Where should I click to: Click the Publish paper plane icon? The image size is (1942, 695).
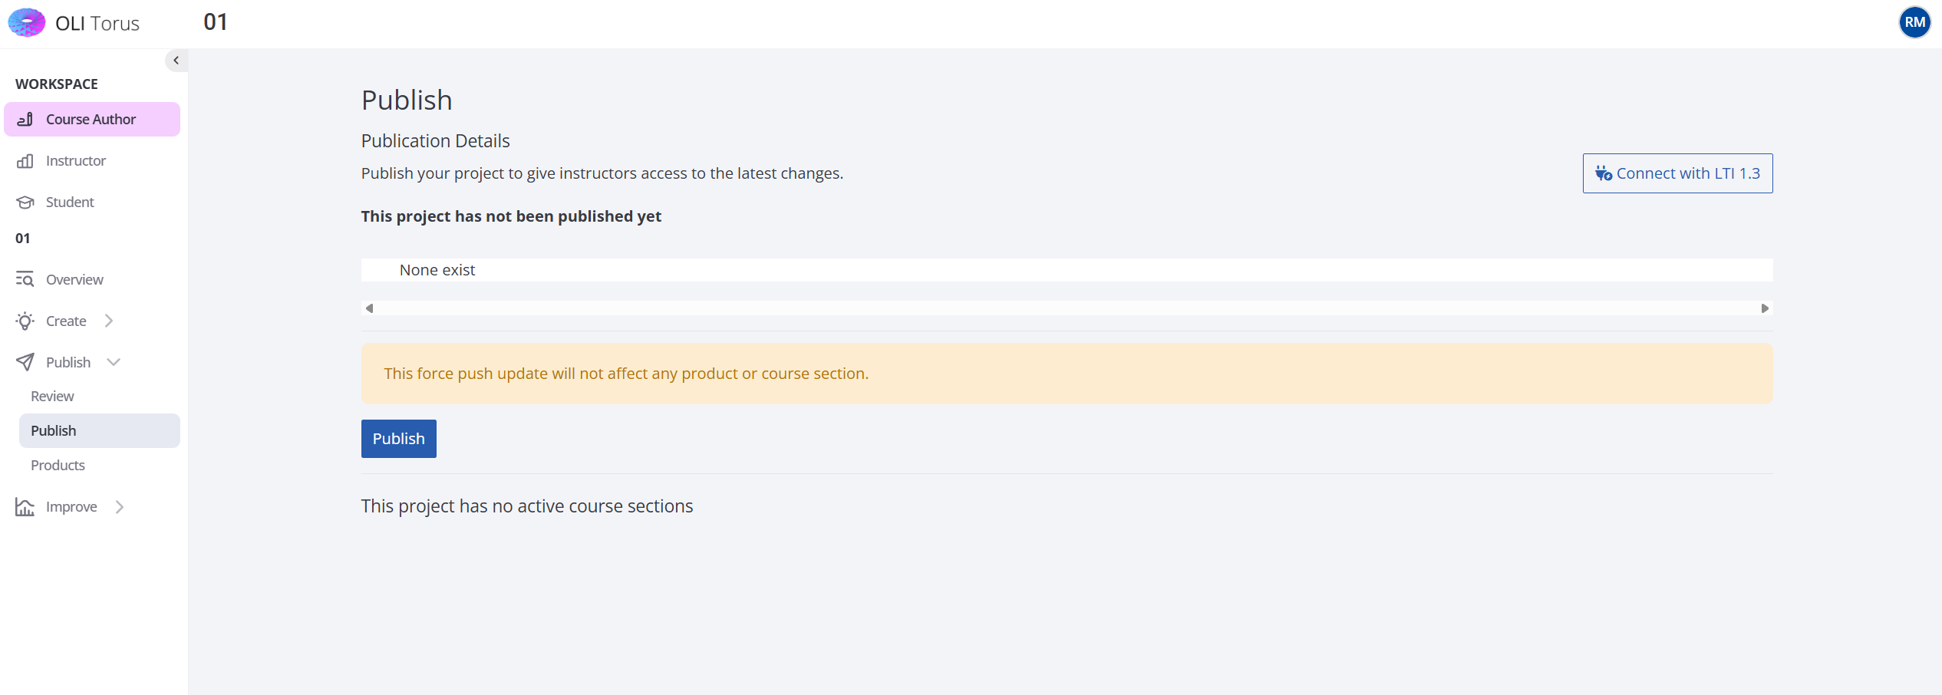(x=25, y=362)
